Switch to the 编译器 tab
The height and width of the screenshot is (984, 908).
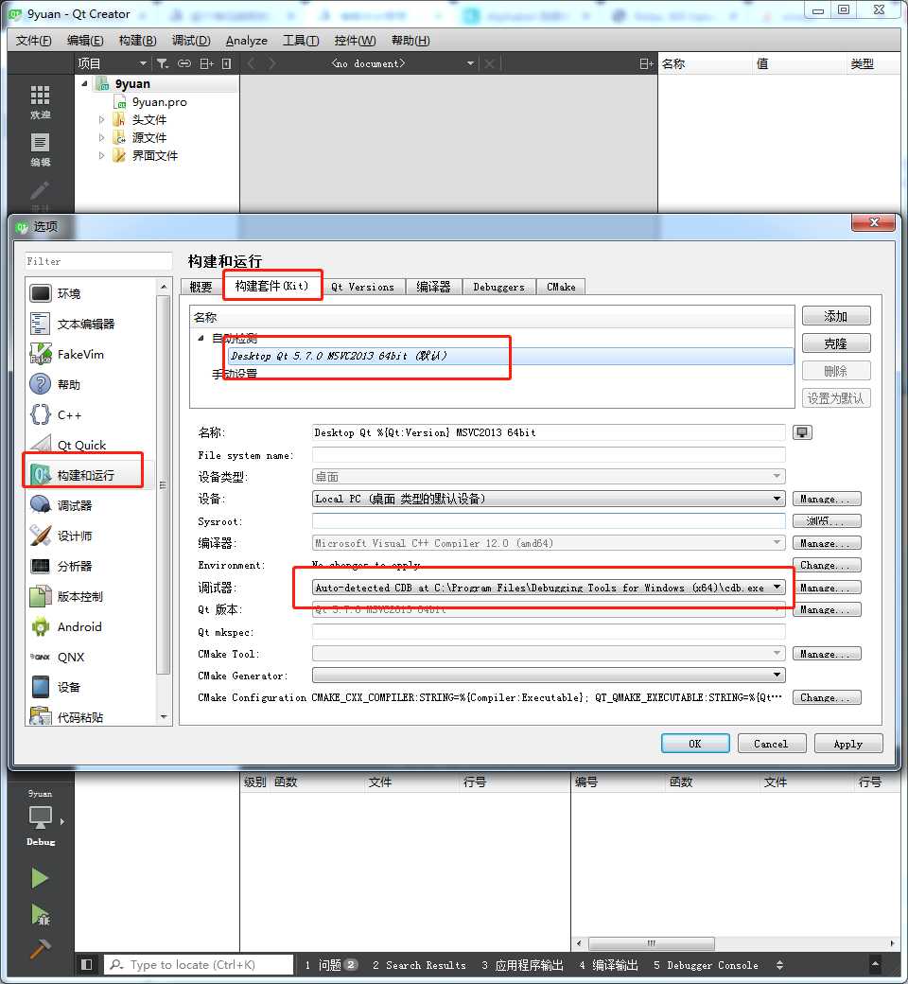click(433, 287)
